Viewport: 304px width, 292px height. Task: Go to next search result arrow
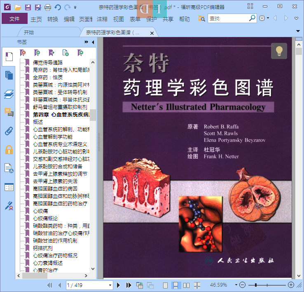click(286, 18)
